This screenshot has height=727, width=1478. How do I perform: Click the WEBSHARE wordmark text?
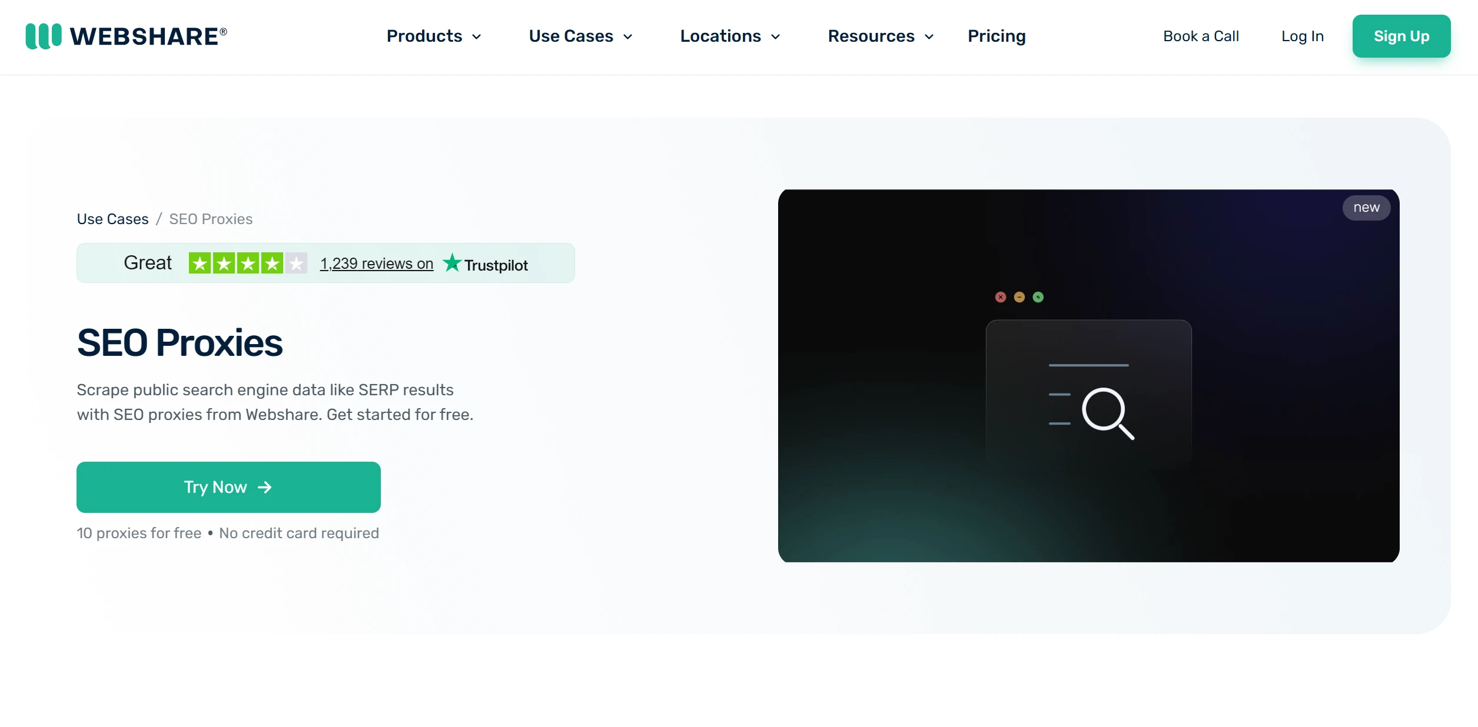(148, 36)
